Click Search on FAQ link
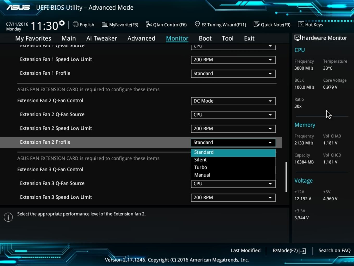The width and height of the screenshot is (354, 266). pyautogui.click(x=334, y=251)
